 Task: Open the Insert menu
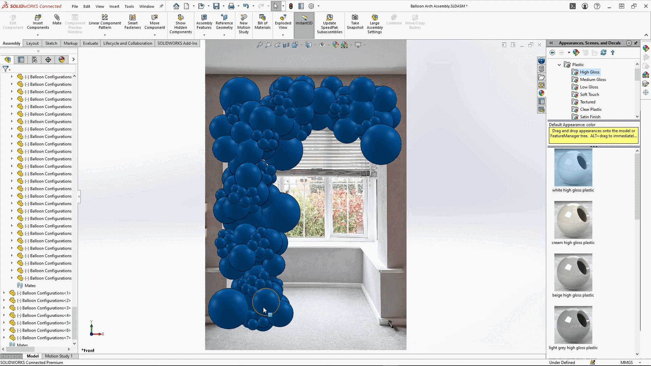[x=114, y=6]
